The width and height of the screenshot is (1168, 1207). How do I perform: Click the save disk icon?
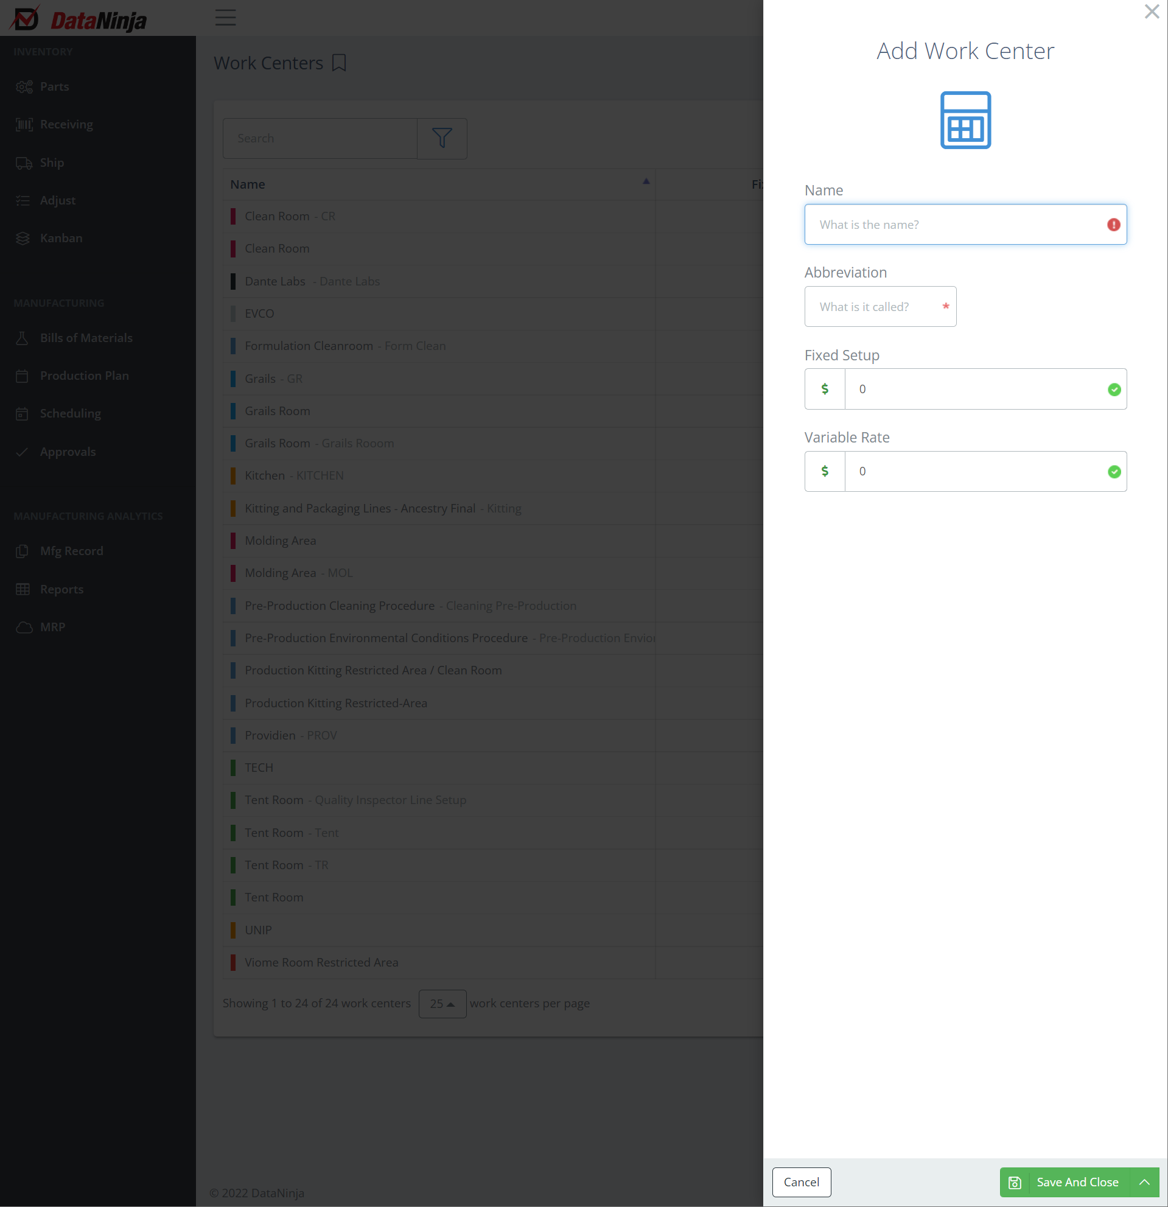(x=1015, y=1183)
